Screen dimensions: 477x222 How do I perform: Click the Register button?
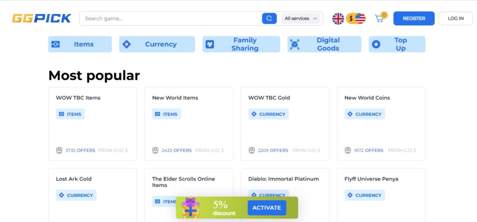pyautogui.click(x=414, y=19)
